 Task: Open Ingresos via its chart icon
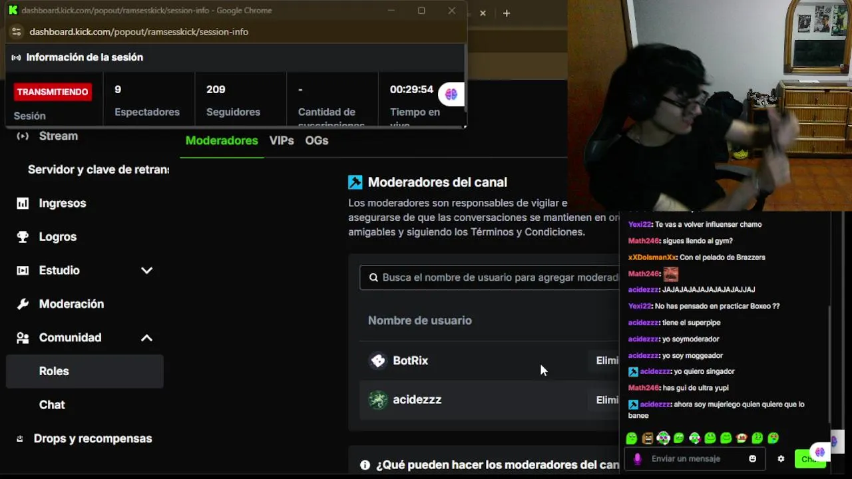(23, 203)
